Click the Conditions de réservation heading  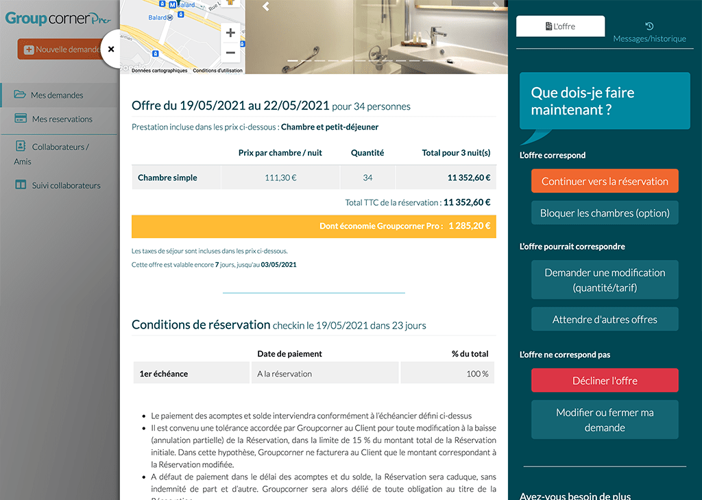pyautogui.click(x=201, y=324)
